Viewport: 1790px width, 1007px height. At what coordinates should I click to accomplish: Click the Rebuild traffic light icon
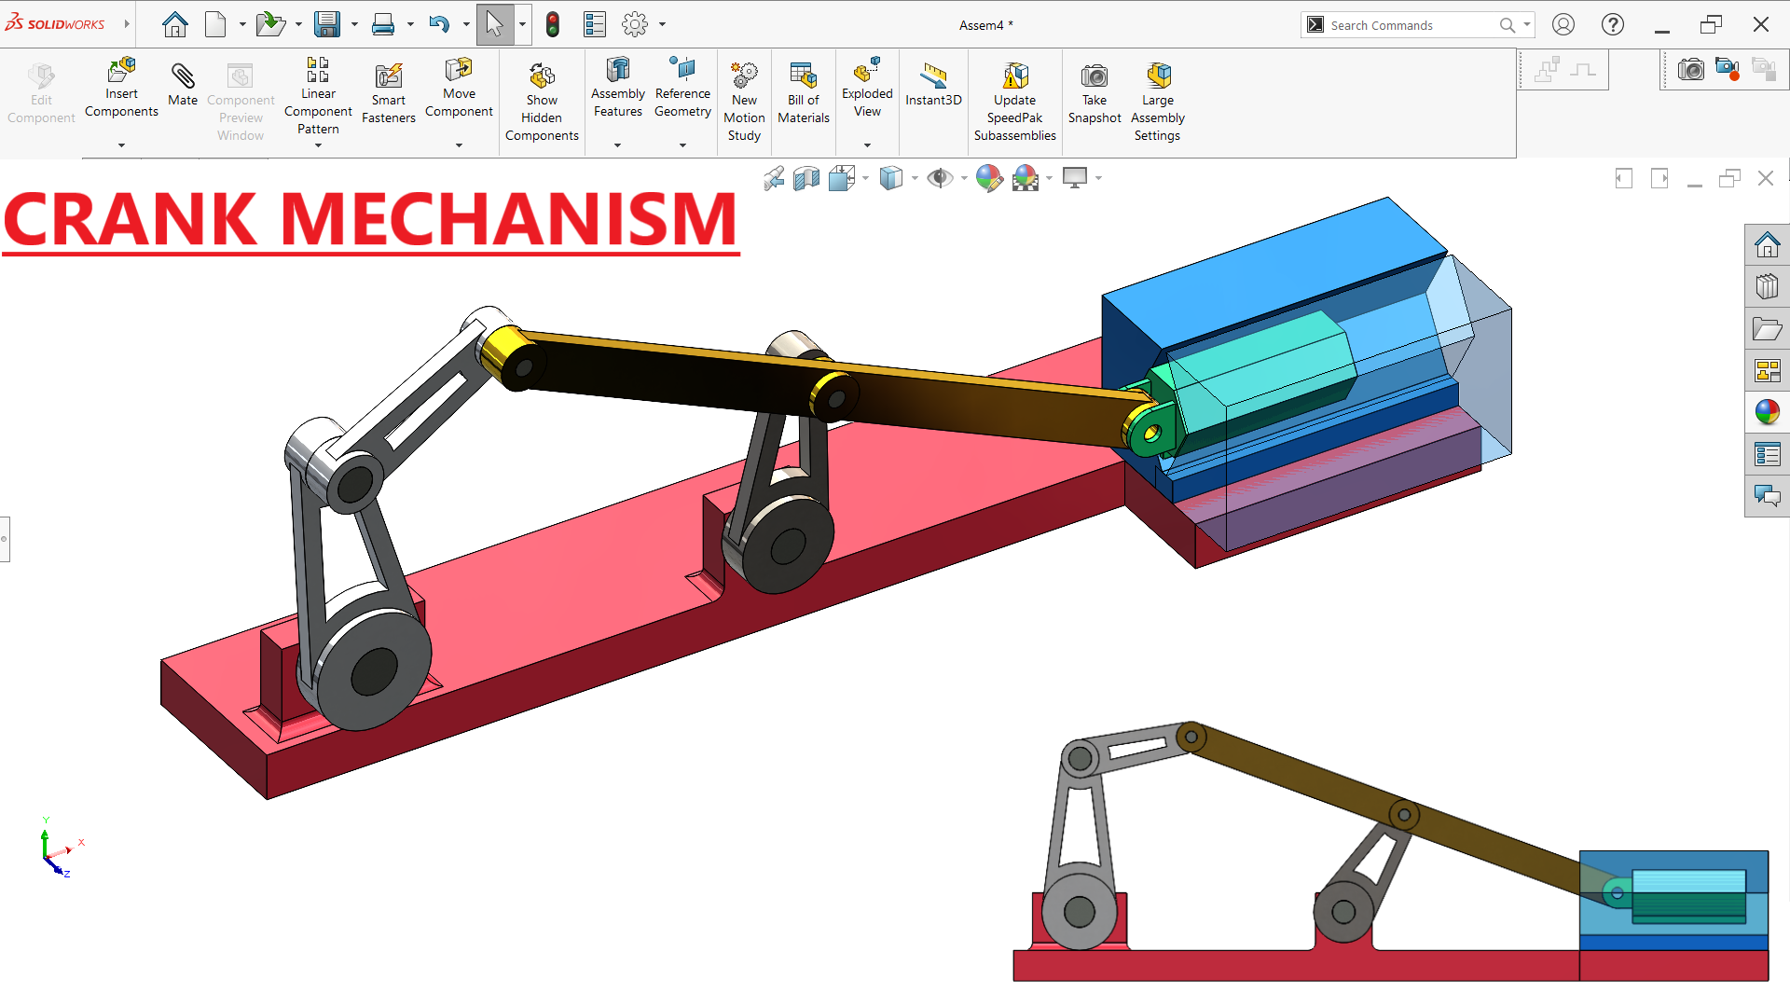pyautogui.click(x=553, y=25)
